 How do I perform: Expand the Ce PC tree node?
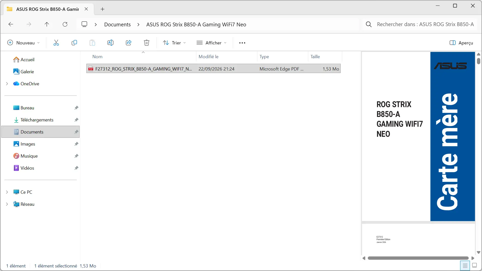pos(7,192)
